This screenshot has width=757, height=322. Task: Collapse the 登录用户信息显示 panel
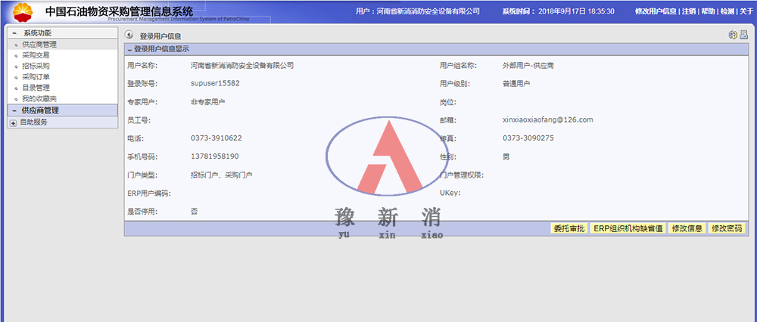[x=129, y=49]
